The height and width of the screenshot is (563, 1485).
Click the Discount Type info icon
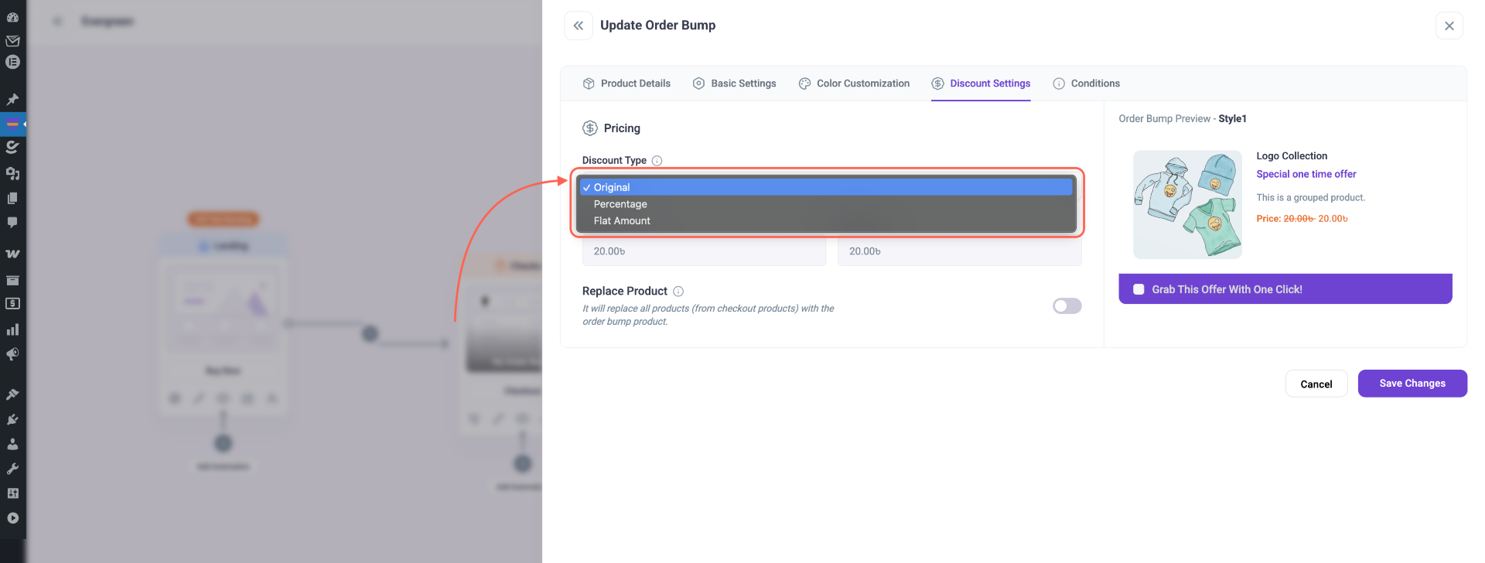click(x=657, y=161)
